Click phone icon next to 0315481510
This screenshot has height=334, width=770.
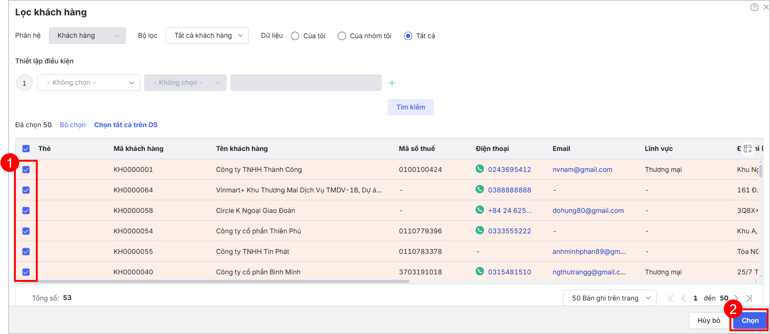(x=479, y=272)
